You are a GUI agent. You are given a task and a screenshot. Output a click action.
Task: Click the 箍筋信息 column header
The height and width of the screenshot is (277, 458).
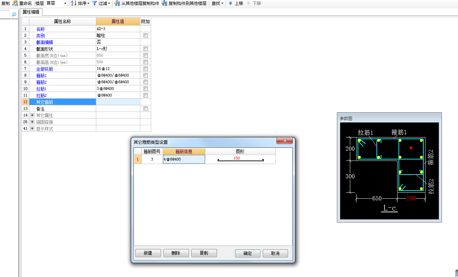point(184,151)
